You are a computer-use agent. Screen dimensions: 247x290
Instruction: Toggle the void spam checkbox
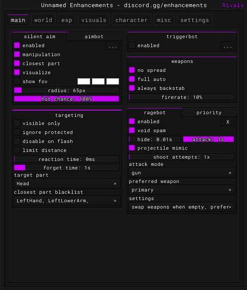tap(132, 130)
